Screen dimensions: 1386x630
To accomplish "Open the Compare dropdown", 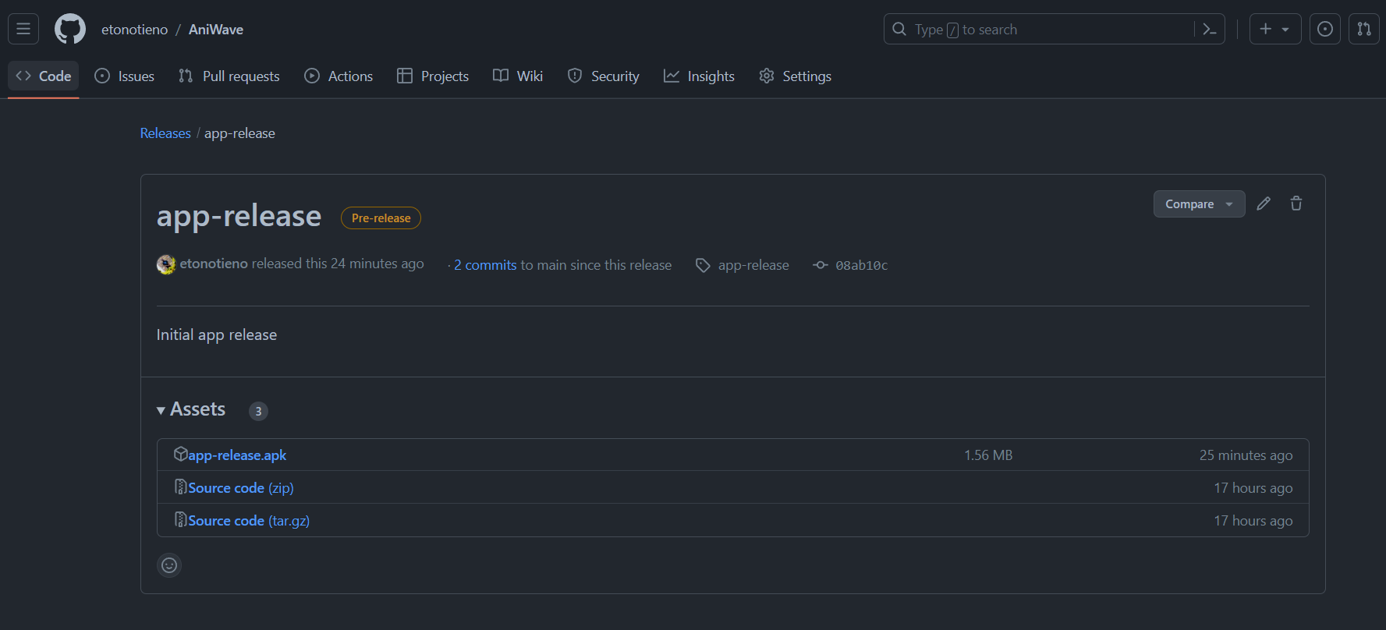I will (1199, 204).
